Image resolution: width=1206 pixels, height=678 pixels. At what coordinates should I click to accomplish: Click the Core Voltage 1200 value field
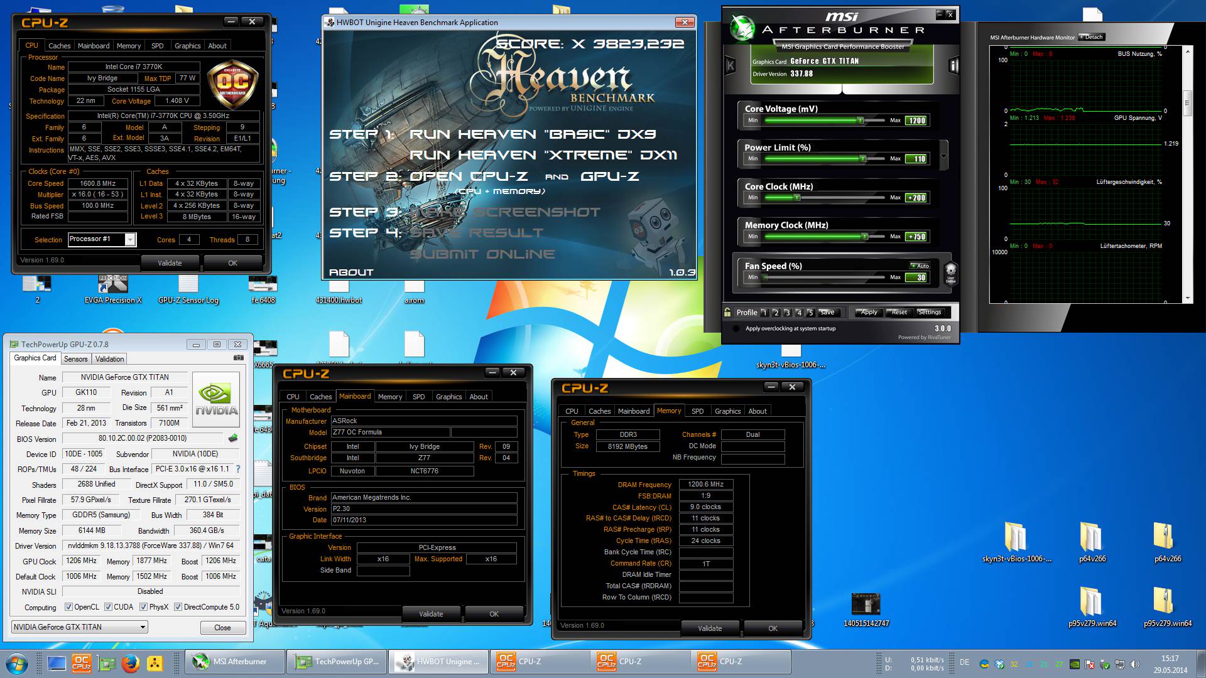(916, 121)
